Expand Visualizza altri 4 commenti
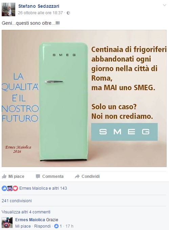Image resolution: width=169 pixels, height=230 pixels. pyautogui.click(x=26, y=212)
